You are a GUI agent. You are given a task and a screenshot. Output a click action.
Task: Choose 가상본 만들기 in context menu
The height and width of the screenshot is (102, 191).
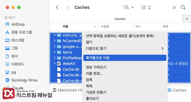click(96, 92)
